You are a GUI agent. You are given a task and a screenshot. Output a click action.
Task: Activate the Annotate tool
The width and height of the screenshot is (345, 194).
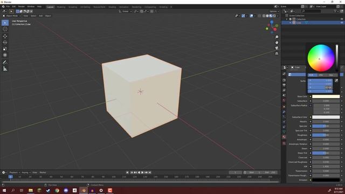5,63
